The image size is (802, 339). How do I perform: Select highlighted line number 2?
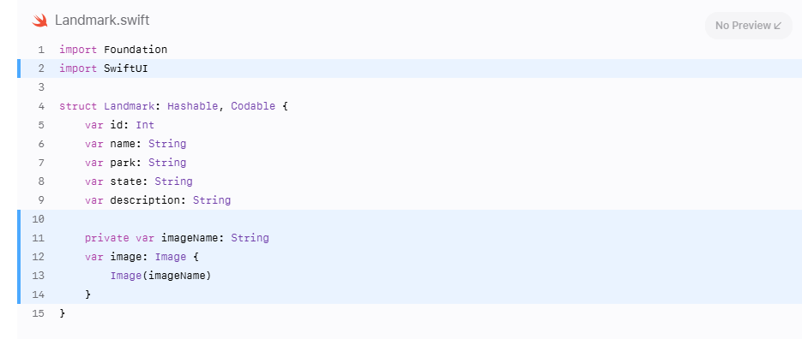[x=41, y=68]
